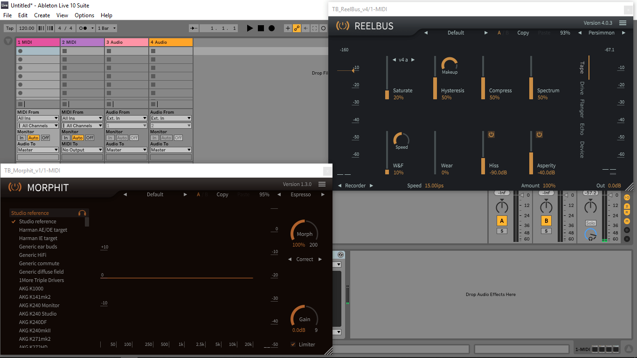Screen dimensions: 637x358
Task: Click the ReelBus power logo icon
Action: (x=342, y=26)
